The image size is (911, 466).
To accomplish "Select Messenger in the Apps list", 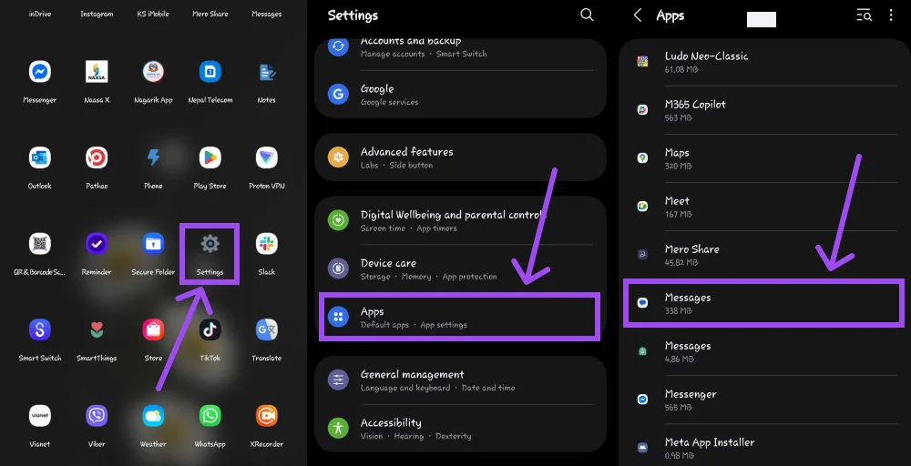I will pyautogui.click(x=763, y=399).
